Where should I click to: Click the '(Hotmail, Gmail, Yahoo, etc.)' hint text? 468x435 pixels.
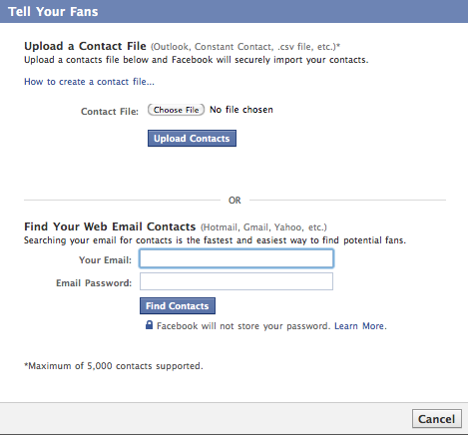tap(263, 227)
